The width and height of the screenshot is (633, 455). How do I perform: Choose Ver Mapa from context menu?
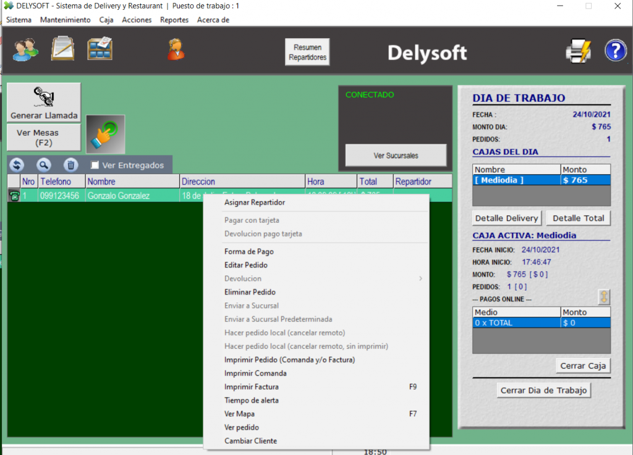pos(316,414)
